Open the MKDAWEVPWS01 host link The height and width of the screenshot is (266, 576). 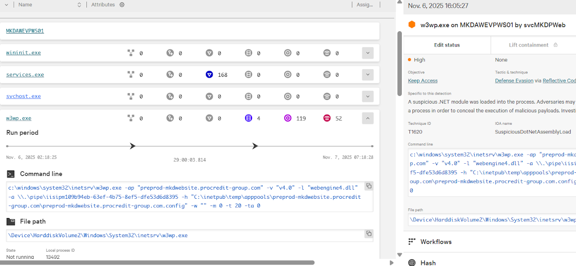click(x=25, y=31)
